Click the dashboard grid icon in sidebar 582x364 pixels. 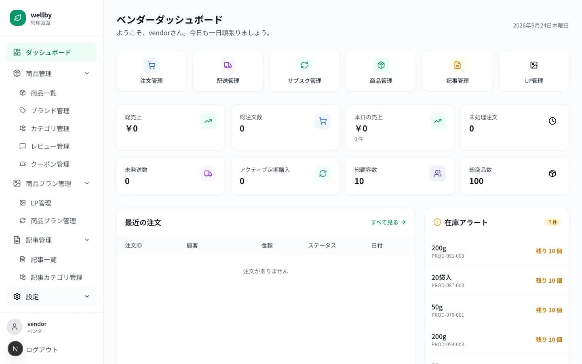pos(17,52)
